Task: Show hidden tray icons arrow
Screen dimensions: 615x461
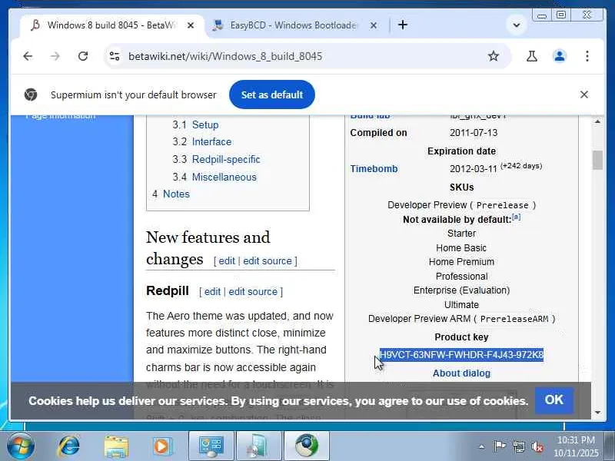Action: click(x=482, y=446)
